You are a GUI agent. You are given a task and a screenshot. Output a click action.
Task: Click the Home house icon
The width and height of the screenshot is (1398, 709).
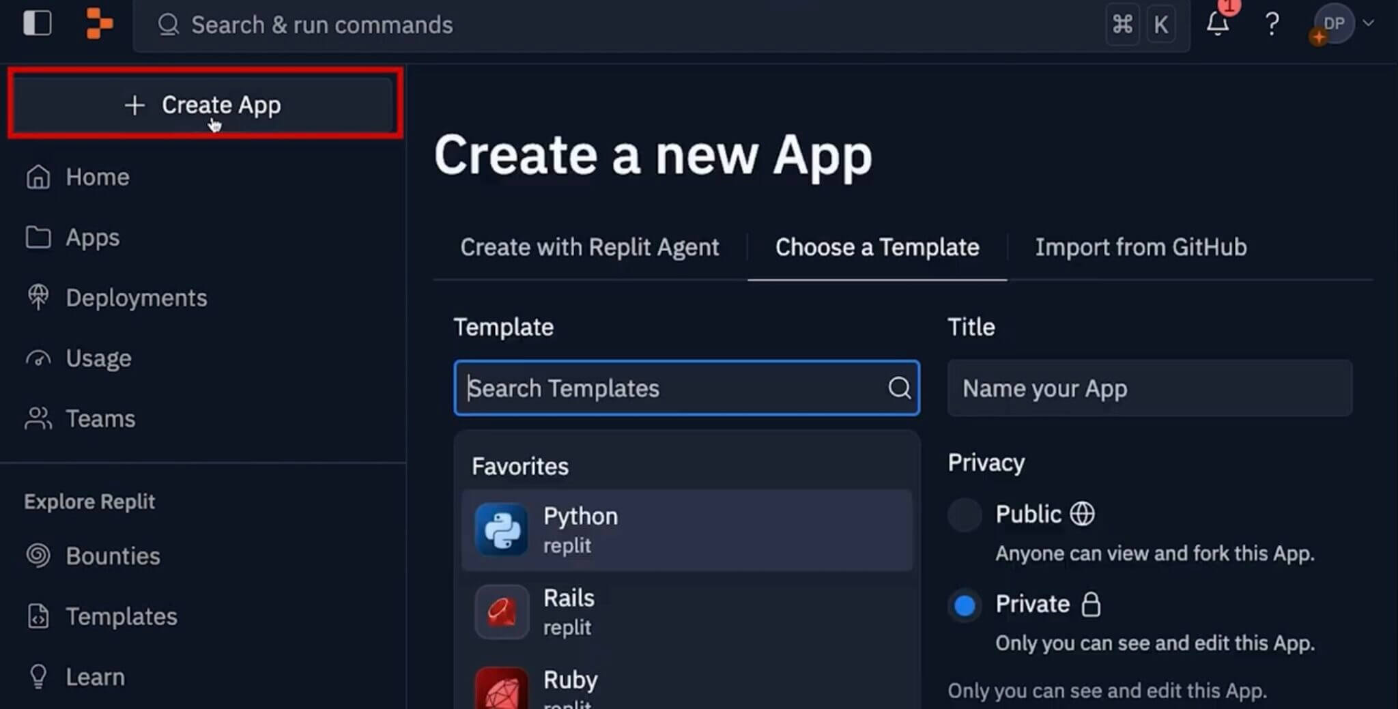pyautogui.click(x=38, y=177)
